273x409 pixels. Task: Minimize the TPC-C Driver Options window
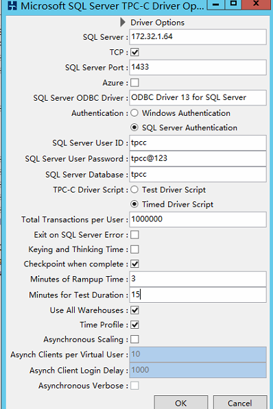[x=216, y=4]
